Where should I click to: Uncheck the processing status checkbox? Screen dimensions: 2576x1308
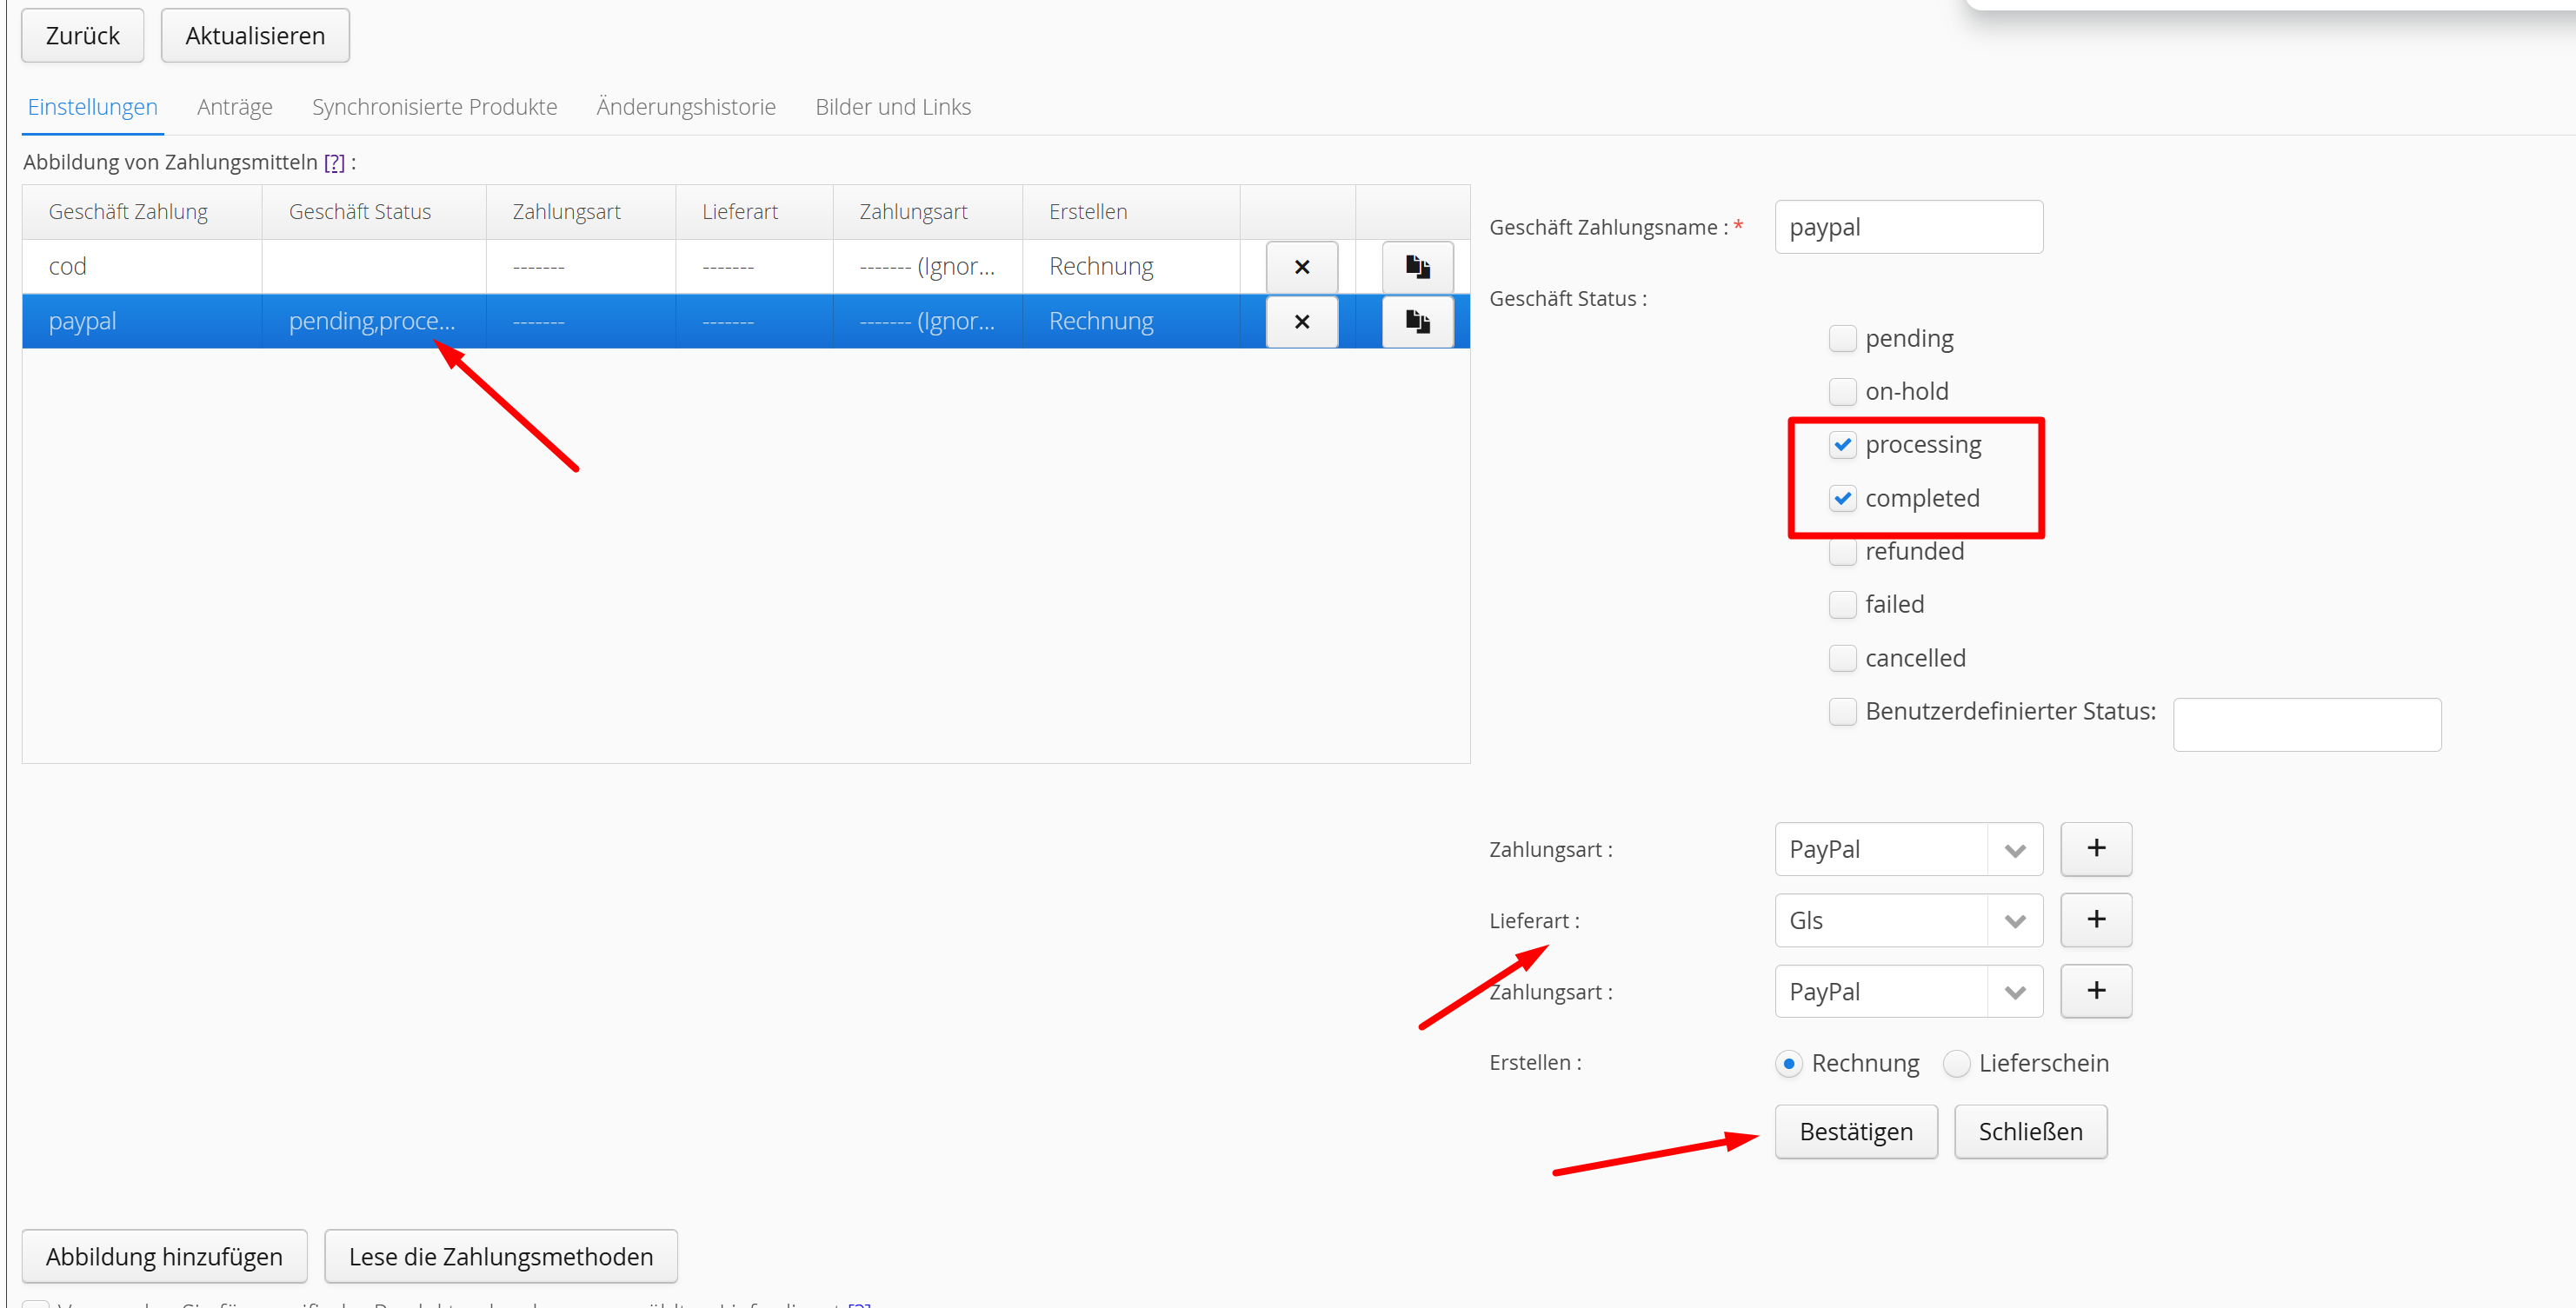pos(1842,445)
